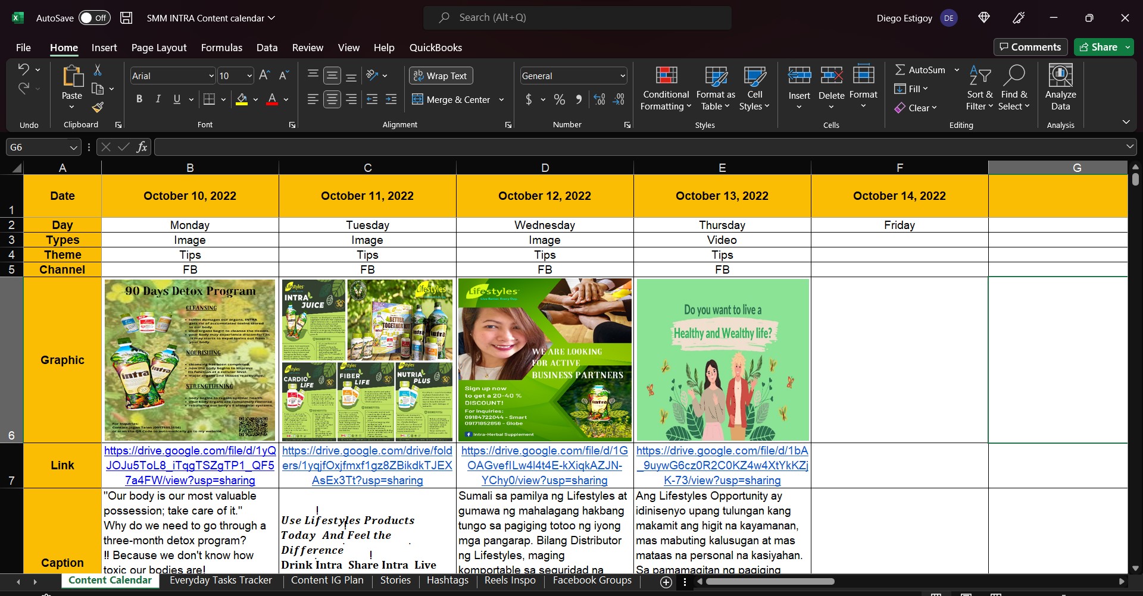Click the horizontal scrollbar thumb
Screen dimensions: 1143x596
pyautogui.click(x=770, y=582)
